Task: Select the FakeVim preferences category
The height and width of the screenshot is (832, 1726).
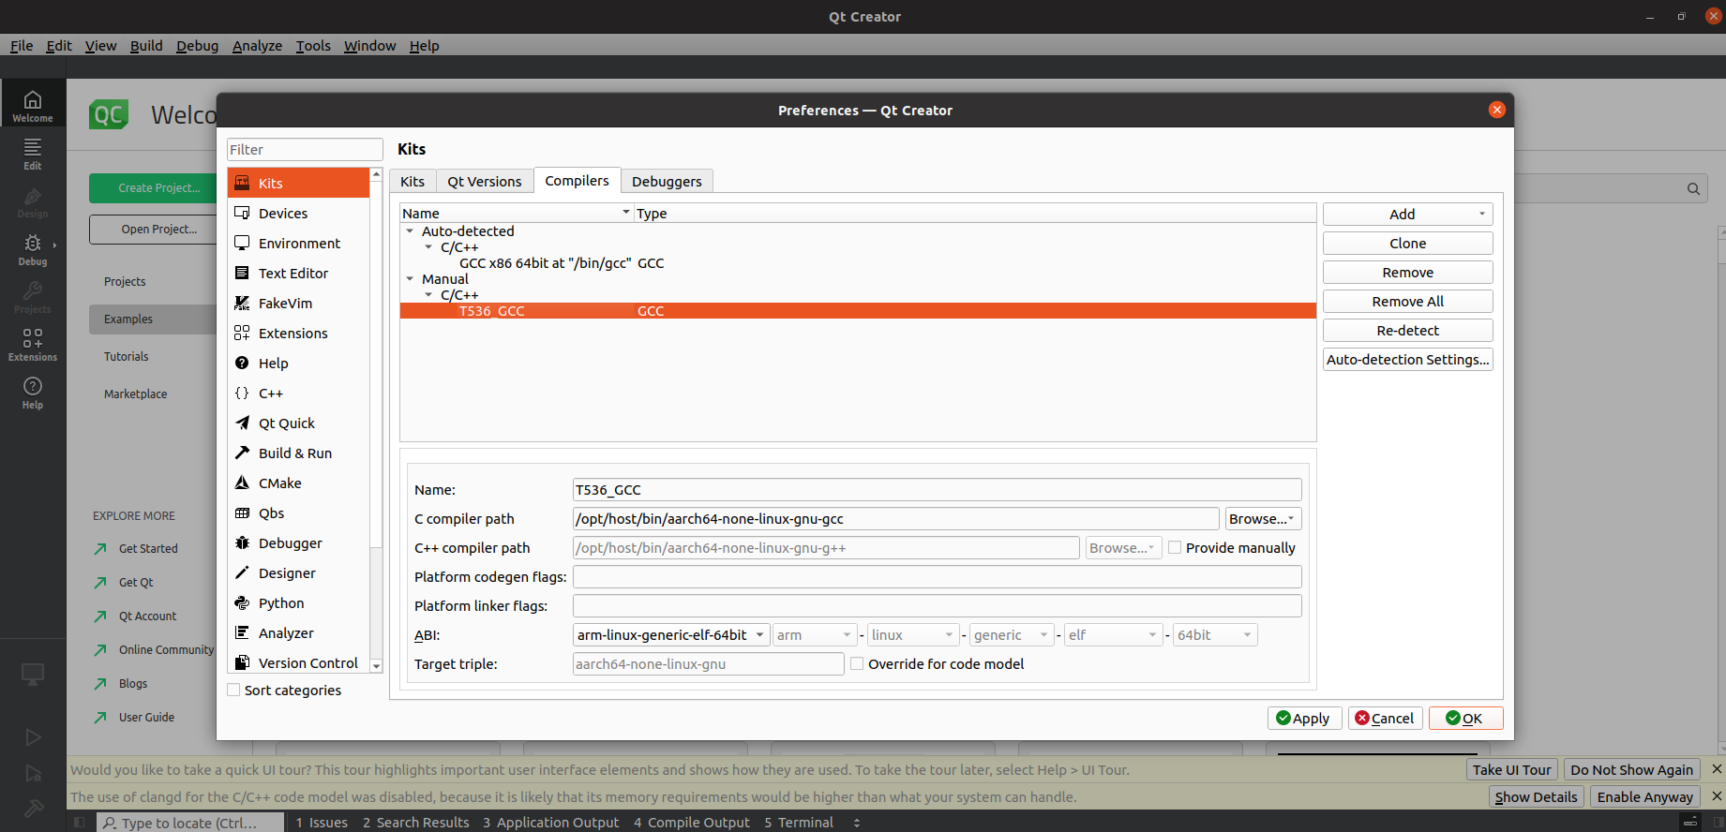Action: point(285,304)
